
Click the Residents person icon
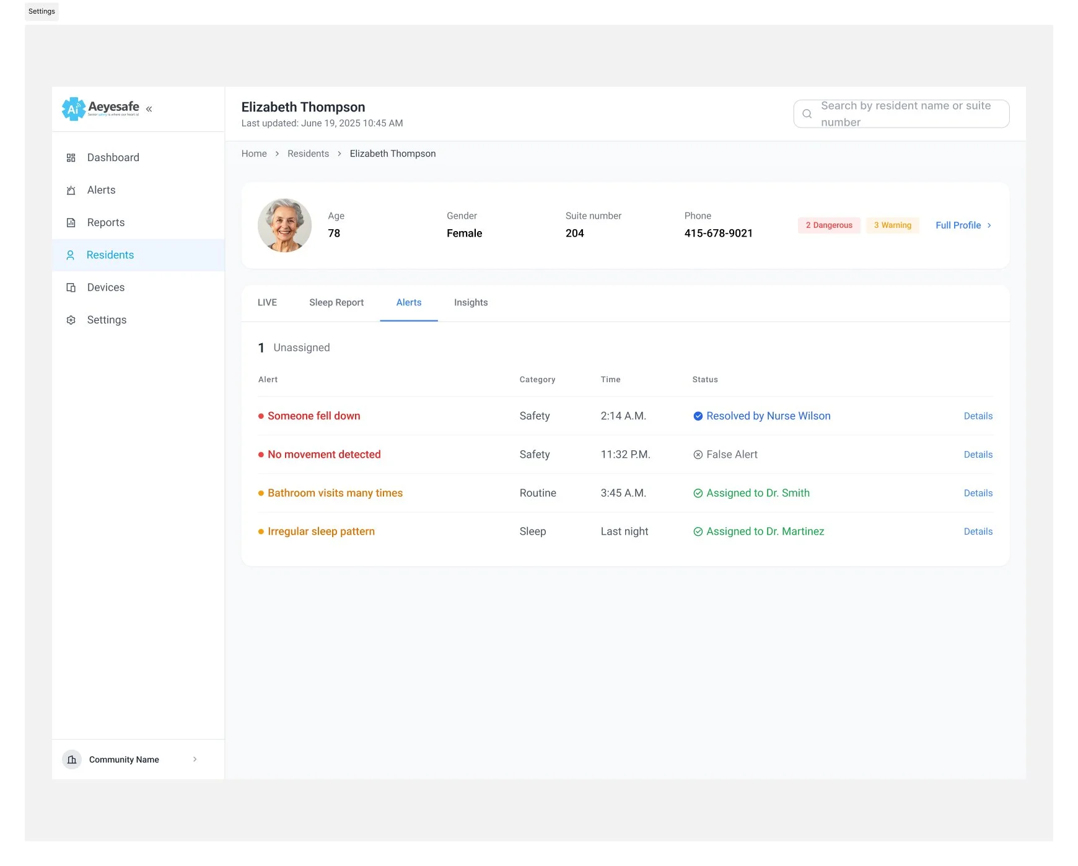point(71,255)
